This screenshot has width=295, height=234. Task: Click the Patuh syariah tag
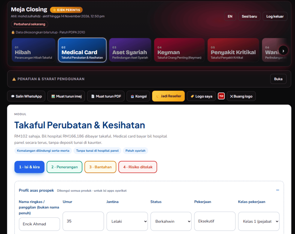pos(135,151)
